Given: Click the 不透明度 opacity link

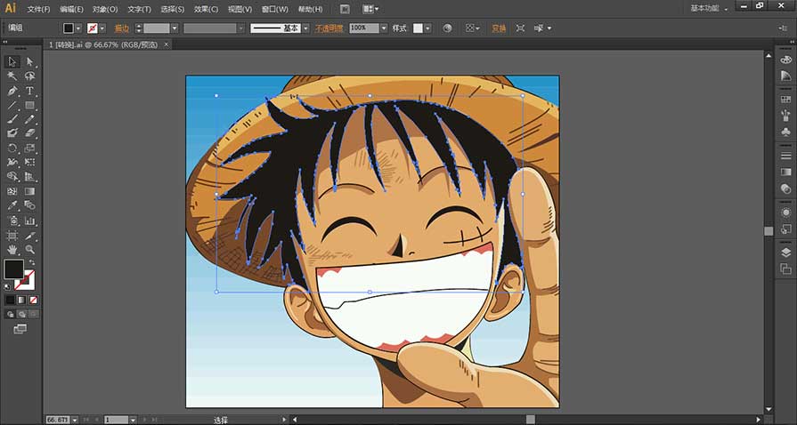Looking at the screenshot, I should tap(329, 28).
